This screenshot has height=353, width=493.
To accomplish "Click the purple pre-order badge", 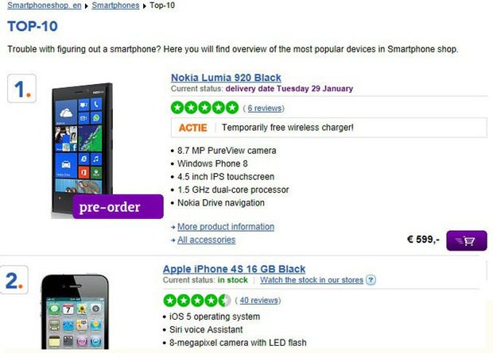I will pos(118,207).
